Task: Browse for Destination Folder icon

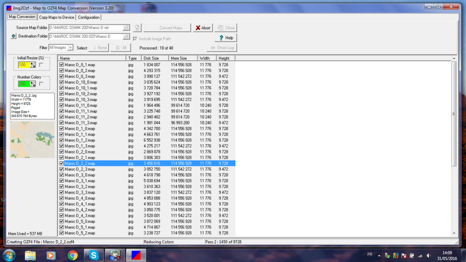Action: (x=127, y=36)
